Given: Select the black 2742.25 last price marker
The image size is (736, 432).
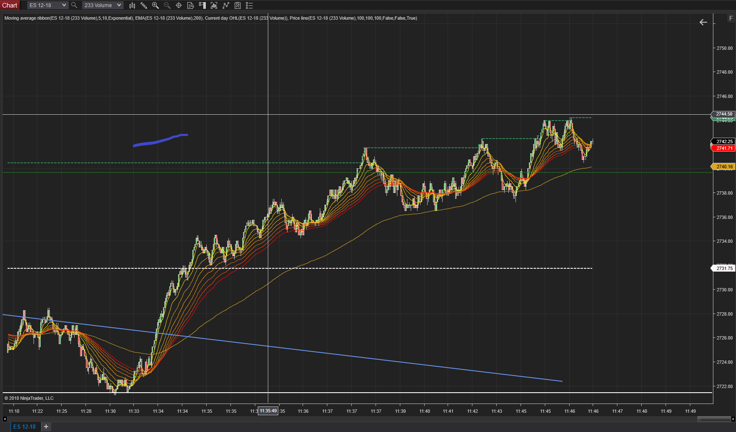Looking at the screenshot, I should point(724,141).
